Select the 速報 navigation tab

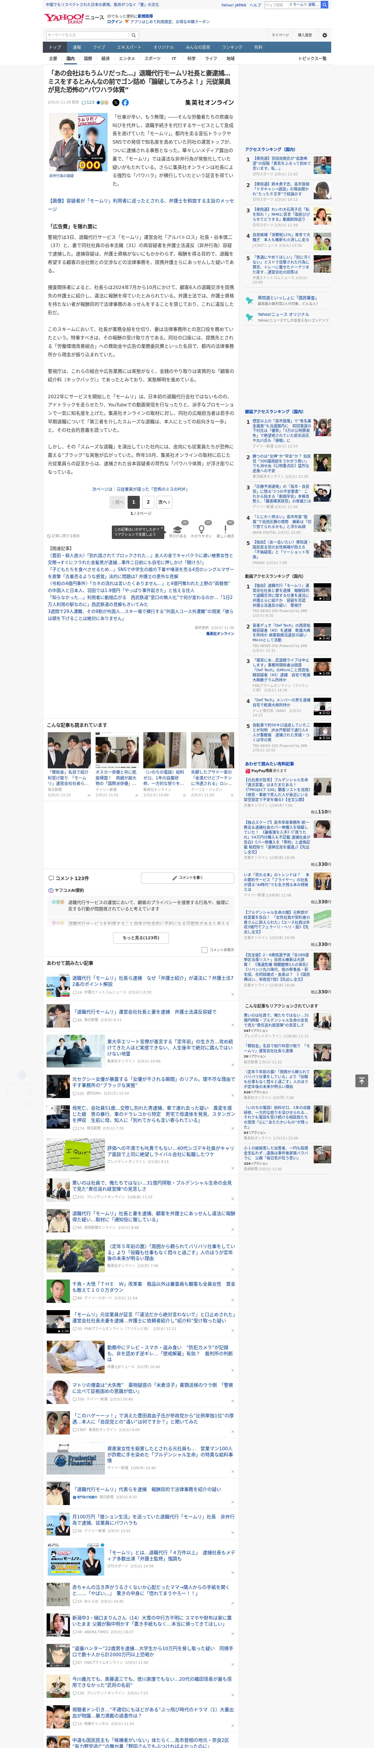[77, 47]
